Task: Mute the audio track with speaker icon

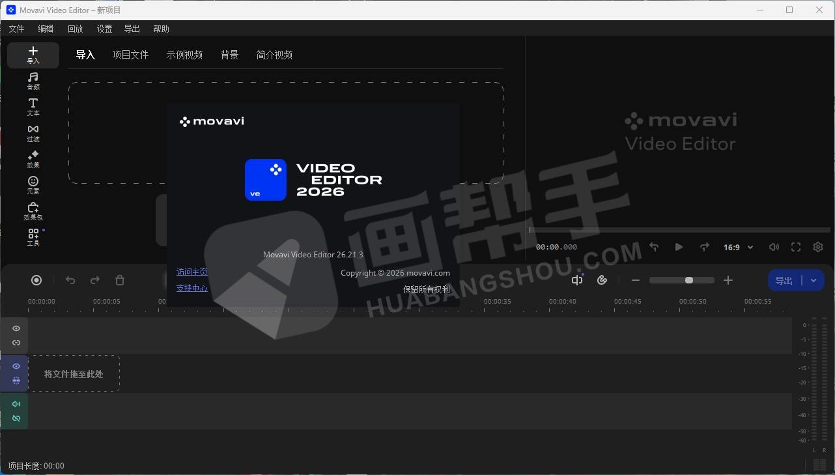Action: (16, 404)
